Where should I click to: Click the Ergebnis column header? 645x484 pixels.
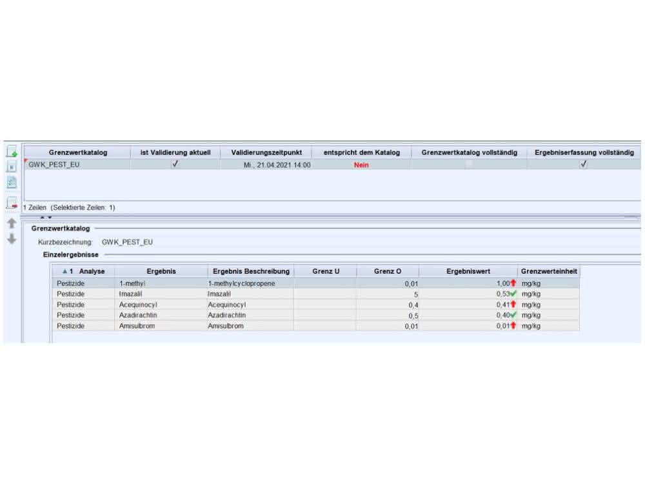coord(161,271)
